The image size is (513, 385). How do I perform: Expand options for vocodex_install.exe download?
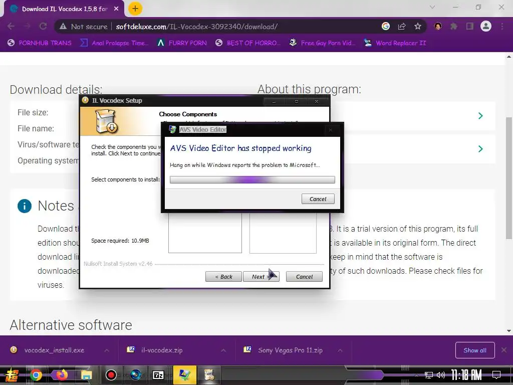107,350
